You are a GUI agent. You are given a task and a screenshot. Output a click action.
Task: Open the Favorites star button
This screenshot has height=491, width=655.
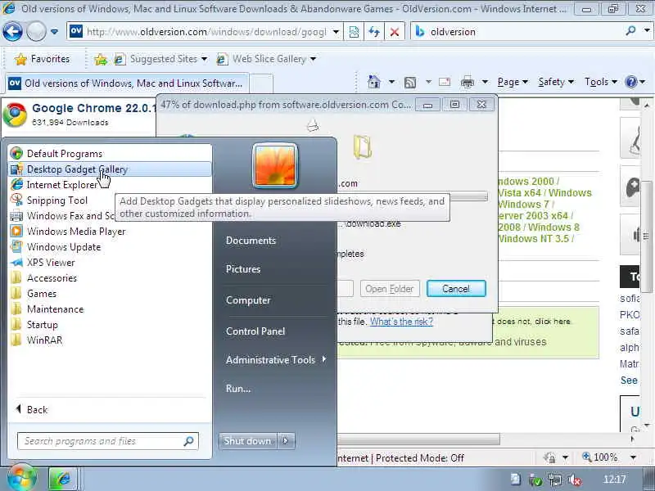click(x=42, y=59)
